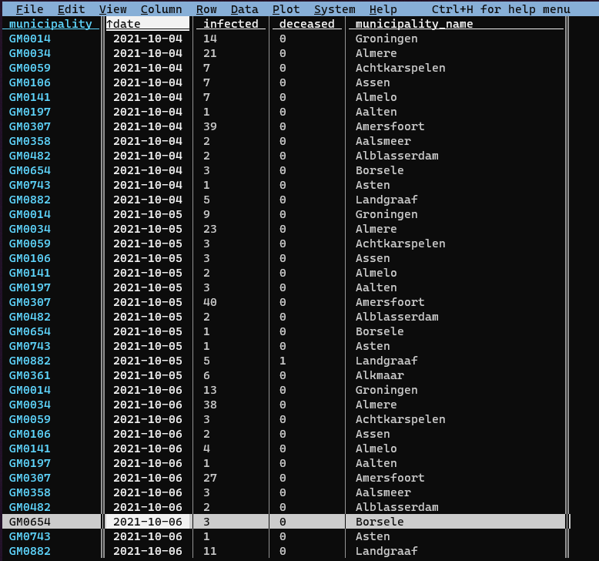Screen dimensions: 599x561
Task: Open the Help menu
Action: pyautogui.click(x=383, y=9)
